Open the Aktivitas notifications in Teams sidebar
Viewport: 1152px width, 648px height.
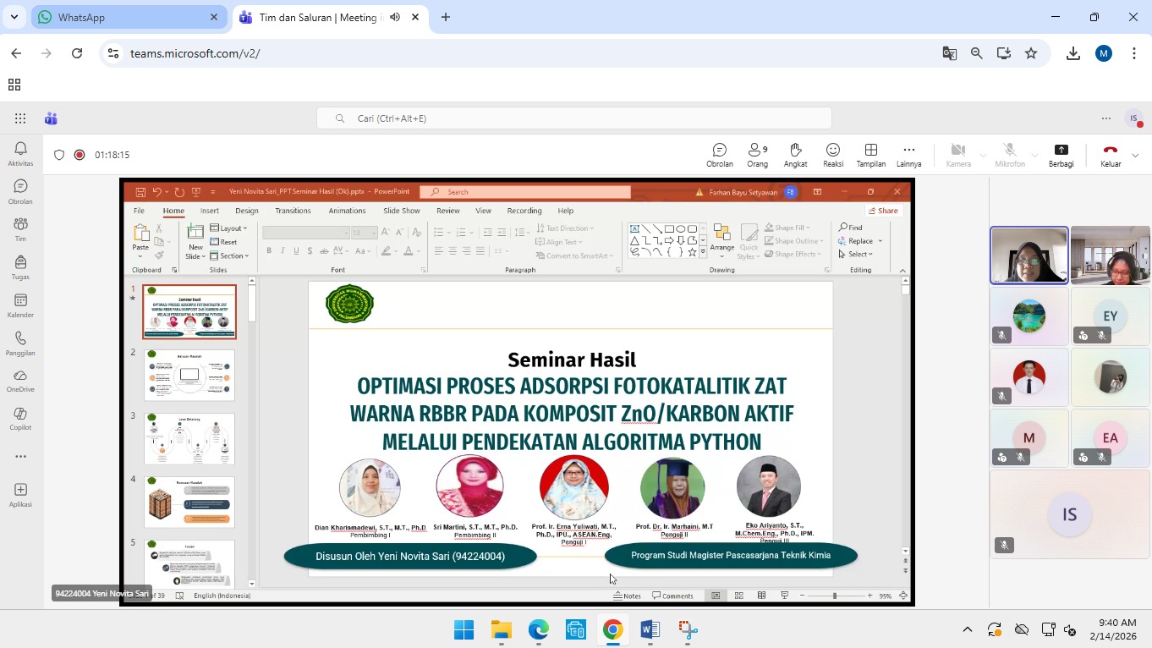[x=20, y=153]
